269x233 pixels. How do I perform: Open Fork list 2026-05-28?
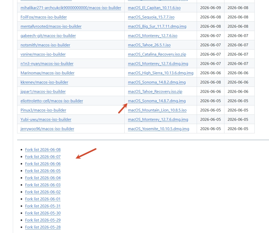[43, 227]
